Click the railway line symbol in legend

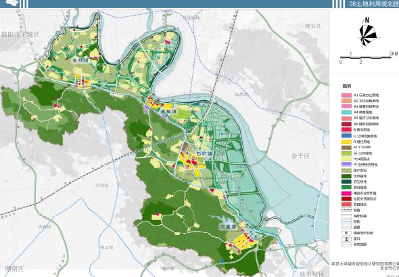coord(346,210)
